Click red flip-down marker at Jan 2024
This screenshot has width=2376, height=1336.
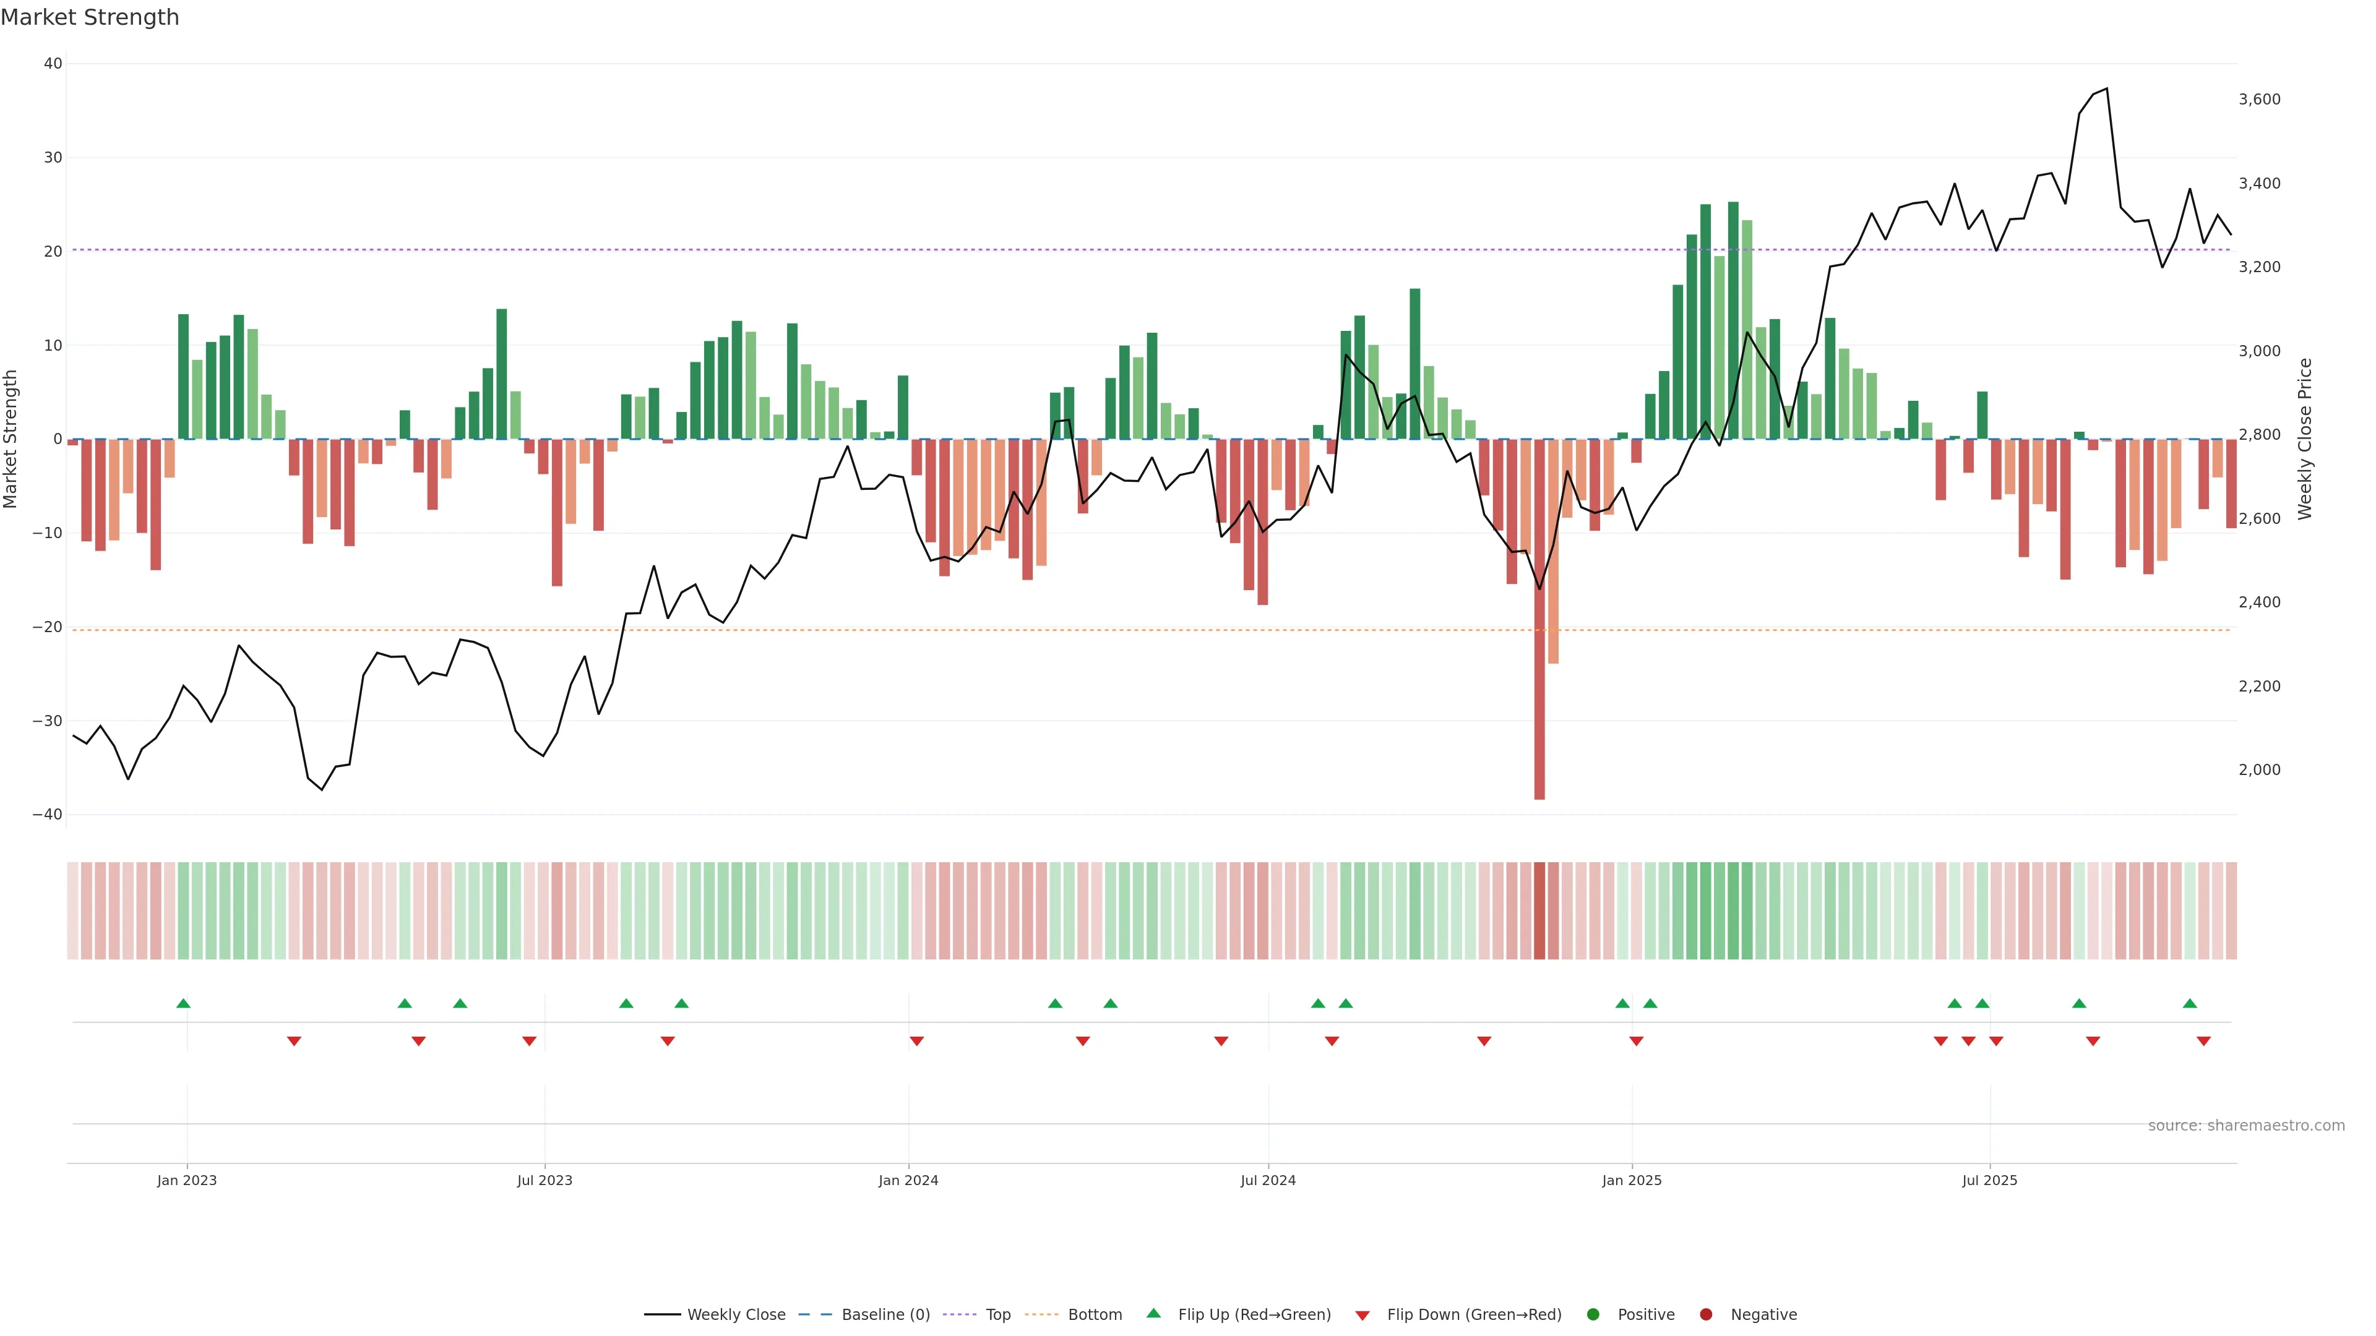click(917, 1041)
